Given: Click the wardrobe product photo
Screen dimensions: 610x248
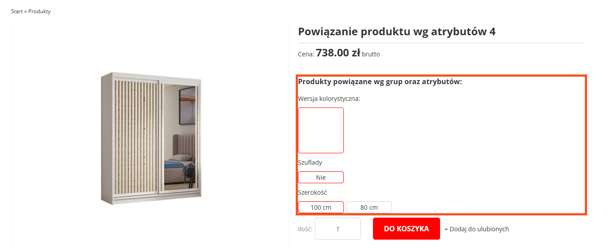Looking at the screenshot, I should [151, 138].
